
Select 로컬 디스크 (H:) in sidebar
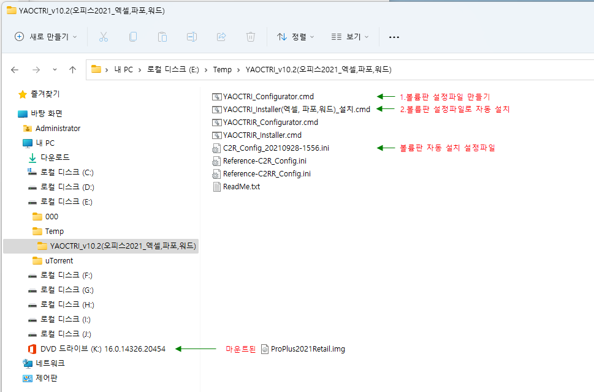(67, 304)
